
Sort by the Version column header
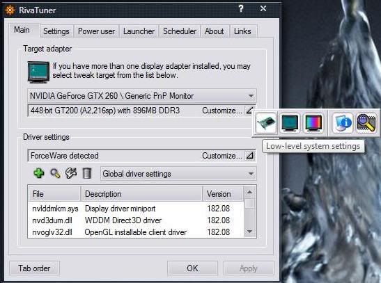[223, 194]
